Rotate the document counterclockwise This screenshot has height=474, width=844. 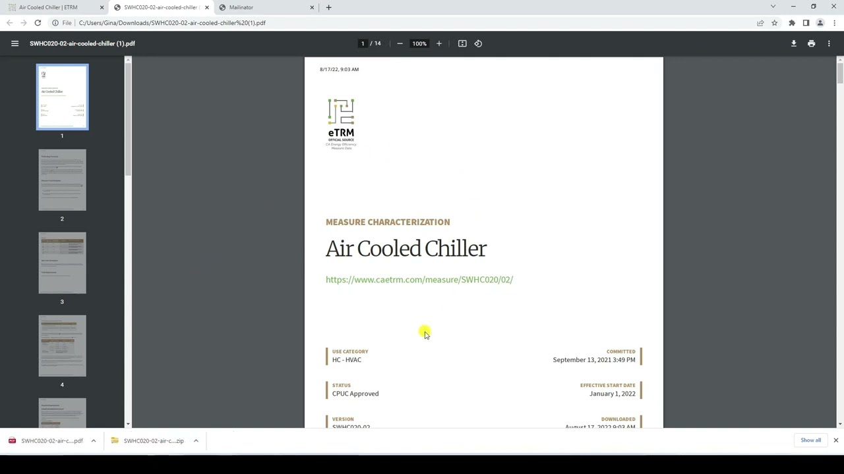coord(478,43)
